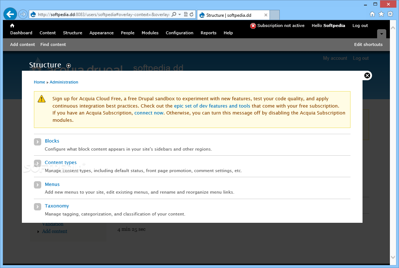The height and width of the screenshot is (268, 399).
Task: Open the Appearance admin menu
Action: pyautogui.click(x=101, y=33)
